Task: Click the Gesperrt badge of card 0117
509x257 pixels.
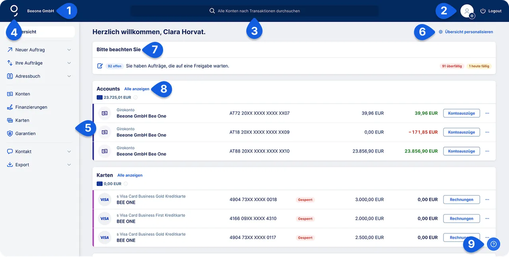Action: point(305,238)
